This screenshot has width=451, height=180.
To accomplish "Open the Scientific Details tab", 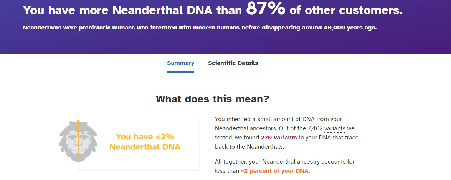I will click(x=233, y=63).
